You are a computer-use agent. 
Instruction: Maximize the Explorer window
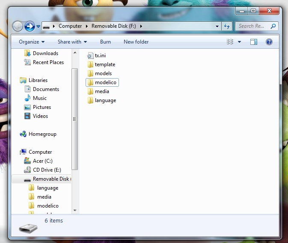[253, 11]
